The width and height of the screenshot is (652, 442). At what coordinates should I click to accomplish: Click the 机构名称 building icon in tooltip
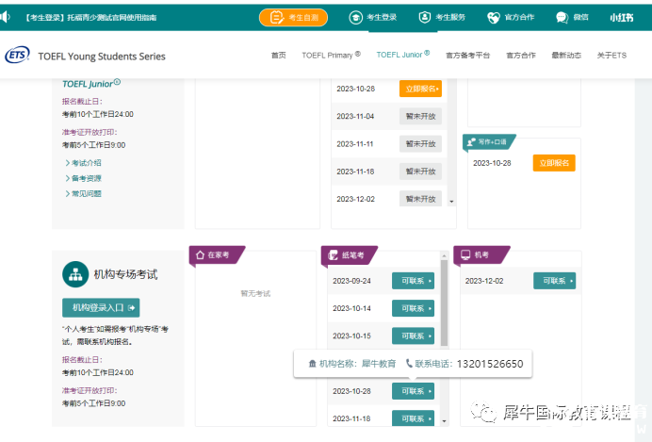coord(312,364)
